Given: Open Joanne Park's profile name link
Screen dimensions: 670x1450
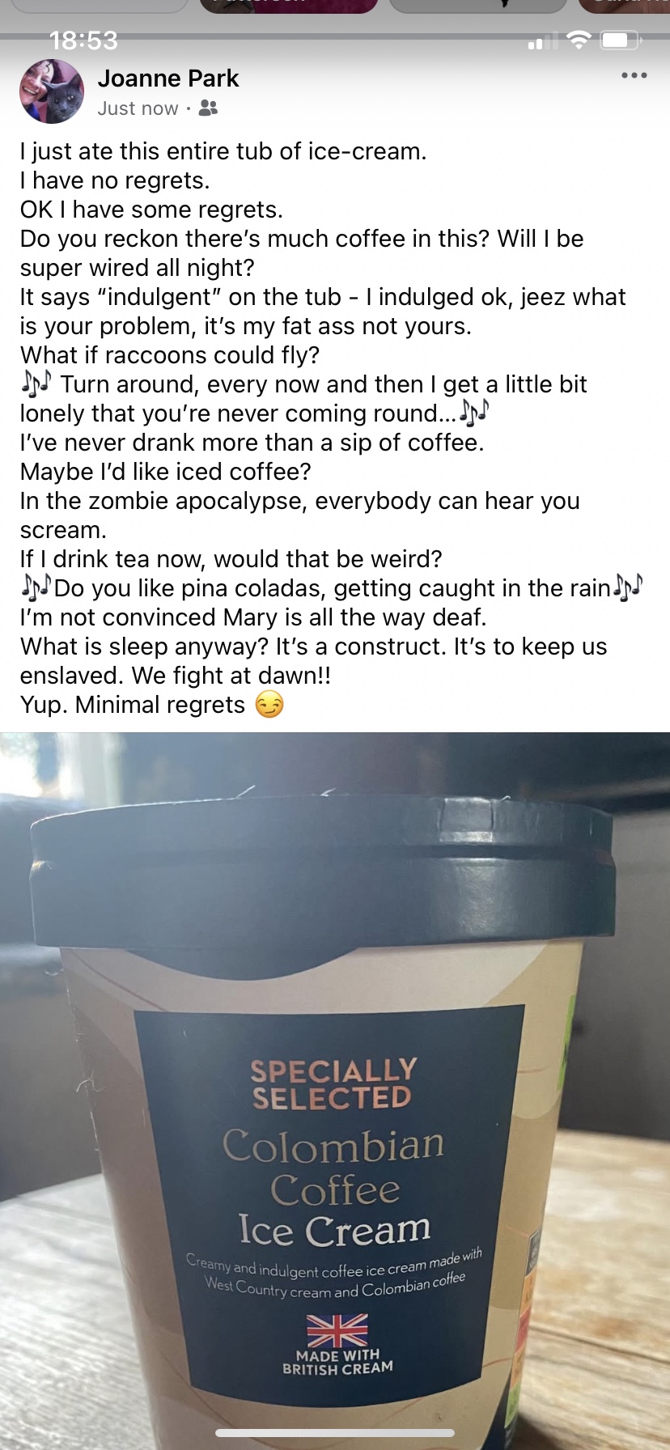Looking at the screenshot, I should point(168,78).
